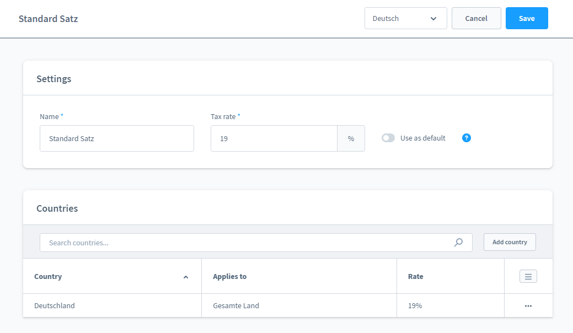Viewport: 573px width, 333px height.
Task: Click the magnifier icon in the countries search
Action: coord(458,243)
